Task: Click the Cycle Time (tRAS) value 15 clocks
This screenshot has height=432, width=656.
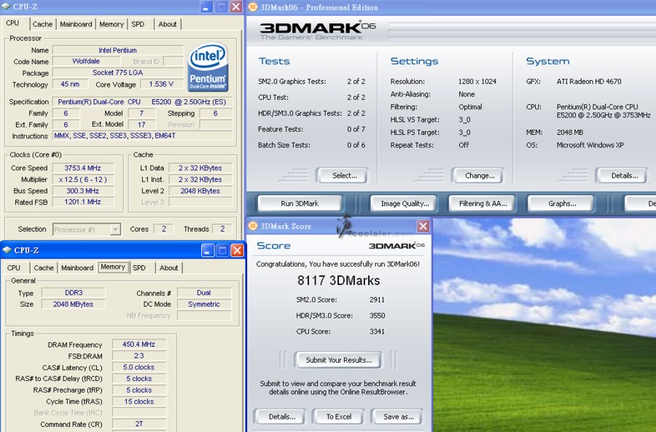Action: click(139, 401)
